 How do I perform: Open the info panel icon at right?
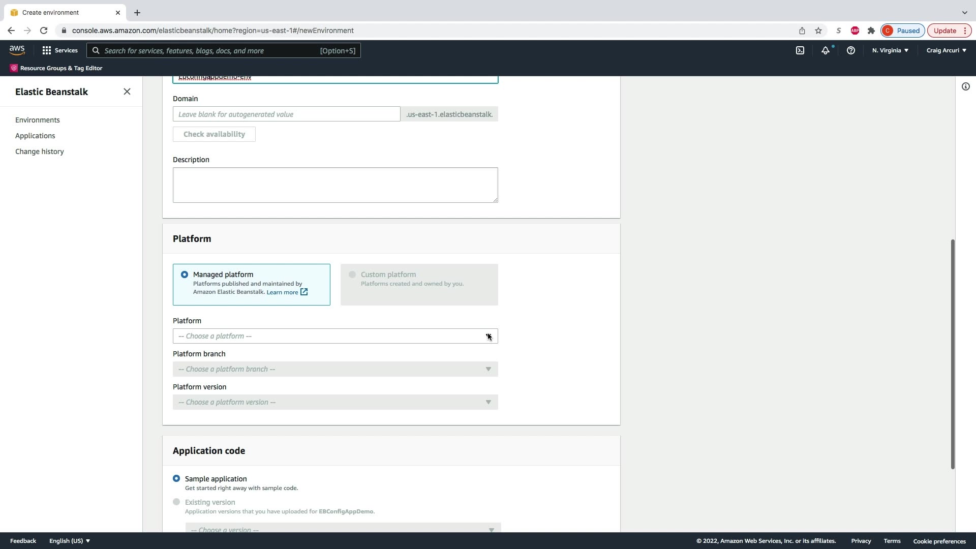[965, 86]
